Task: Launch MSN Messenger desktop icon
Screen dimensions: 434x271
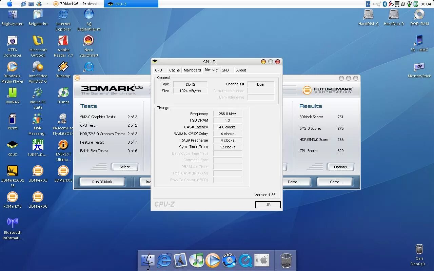Action: pyautogui.click(x=38, y=119)
